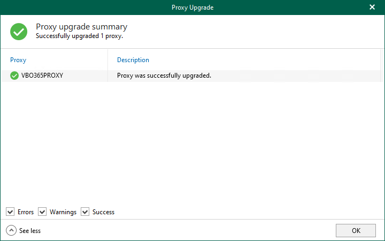Screen dimensions: 385x241
Task: Click the 'Proxy upgrade summary' heading
Action: (x=81, y=27)
